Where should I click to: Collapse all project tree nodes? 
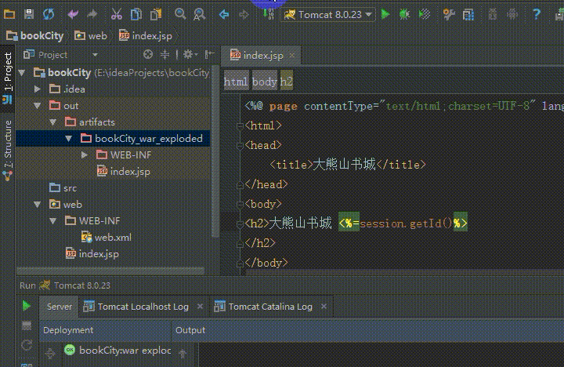click(x=164, y=55)
